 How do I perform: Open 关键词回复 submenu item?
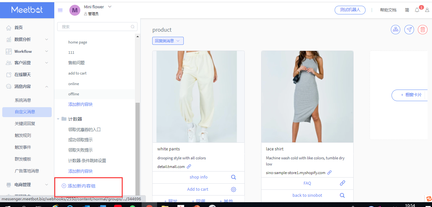point(25,123)
